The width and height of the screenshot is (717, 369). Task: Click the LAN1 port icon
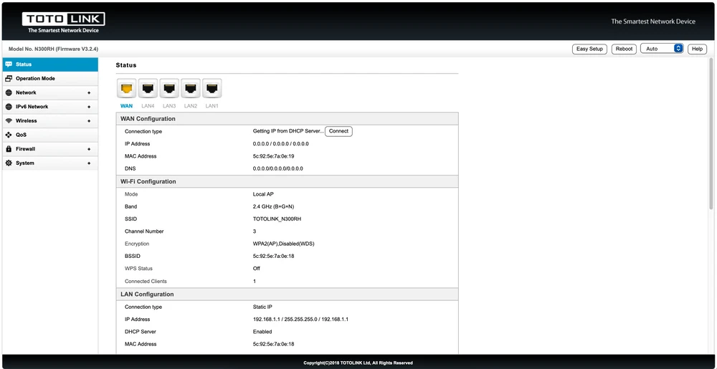(x=212, y=89)
